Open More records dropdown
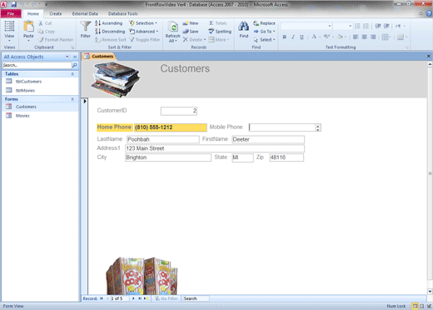Image resolution: width=433 pixels, height=310 pixels. (x=219, y=40)
